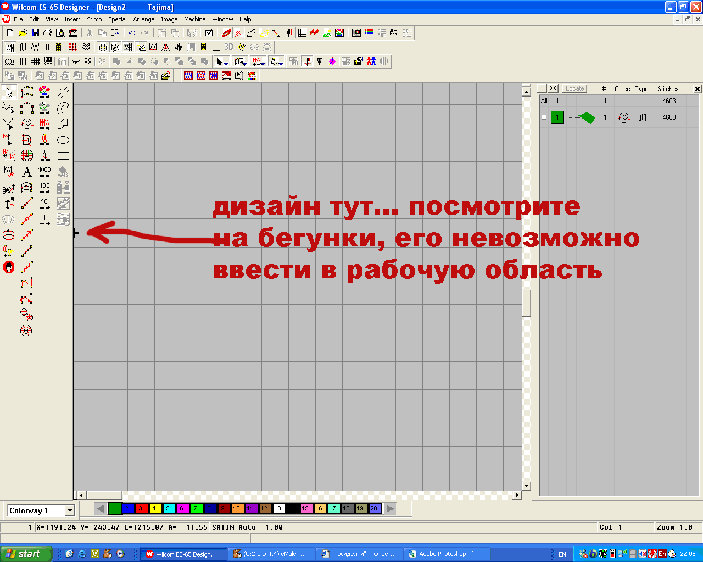Click the Locate button
This screenshot has height=562, width=703.
pos(575,88)
